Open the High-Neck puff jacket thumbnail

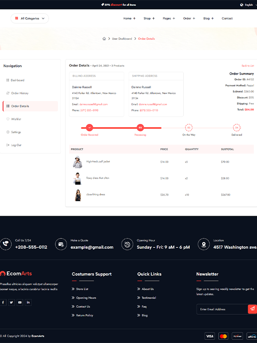point(77,162)
